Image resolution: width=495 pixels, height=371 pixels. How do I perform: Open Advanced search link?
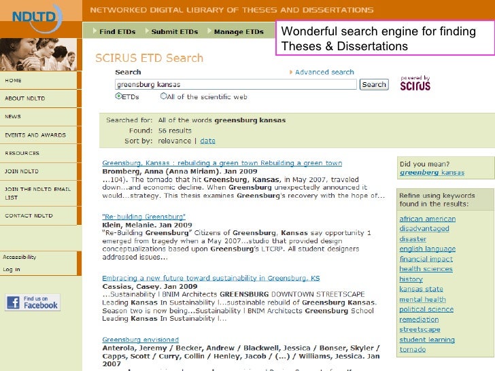[324, 72]
